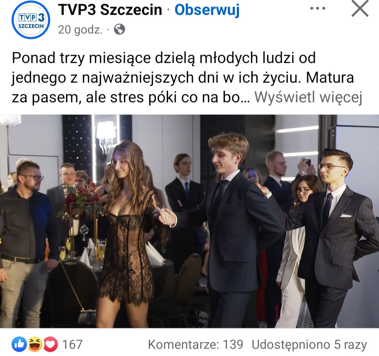379x356 pixels.
Task: Close the post with the X icon
Action: tap(360, 9)
